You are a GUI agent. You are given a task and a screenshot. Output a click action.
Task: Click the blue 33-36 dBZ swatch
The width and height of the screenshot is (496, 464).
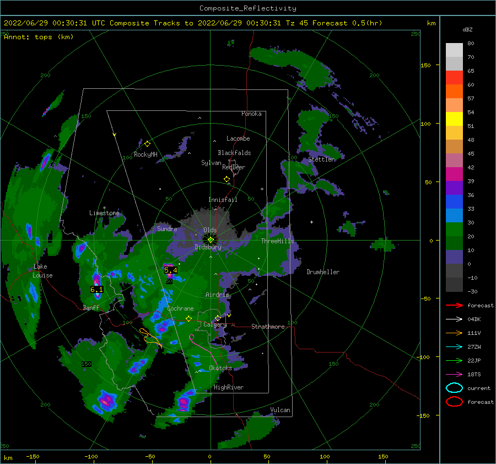[x=454, y=202]
